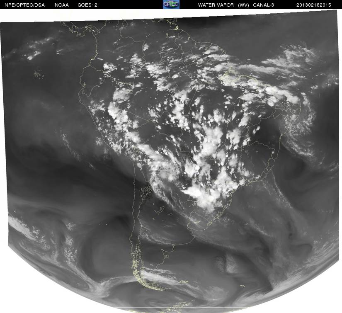Select the GOES12 satellite label

87,5
